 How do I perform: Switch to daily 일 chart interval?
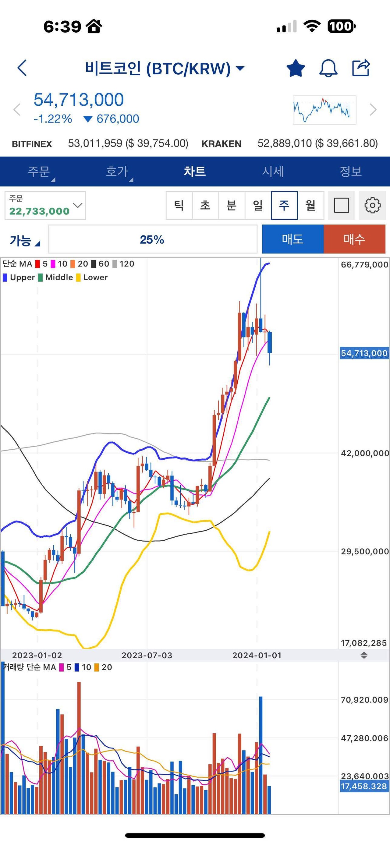pos(258,206)
